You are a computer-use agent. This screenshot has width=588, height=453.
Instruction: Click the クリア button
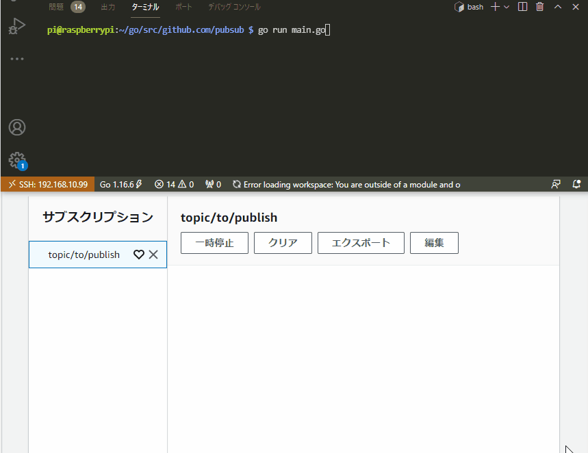(x=283, y=243)
